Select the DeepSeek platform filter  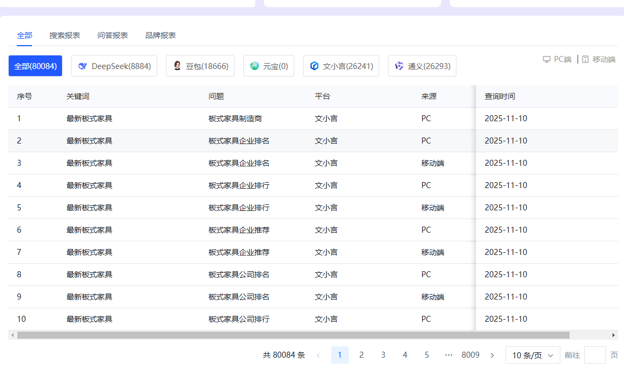[x=114, y=65]
